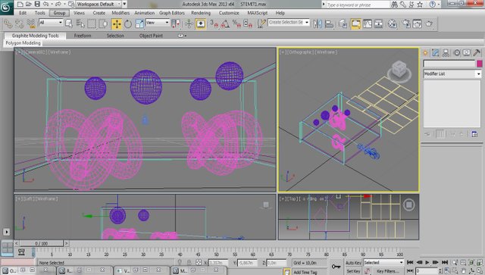
Task: Click Add Time Tag label
Action: [x=305, y=272]
